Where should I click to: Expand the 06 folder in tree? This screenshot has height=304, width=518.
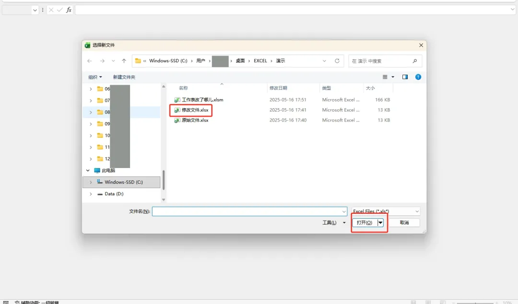91,89
